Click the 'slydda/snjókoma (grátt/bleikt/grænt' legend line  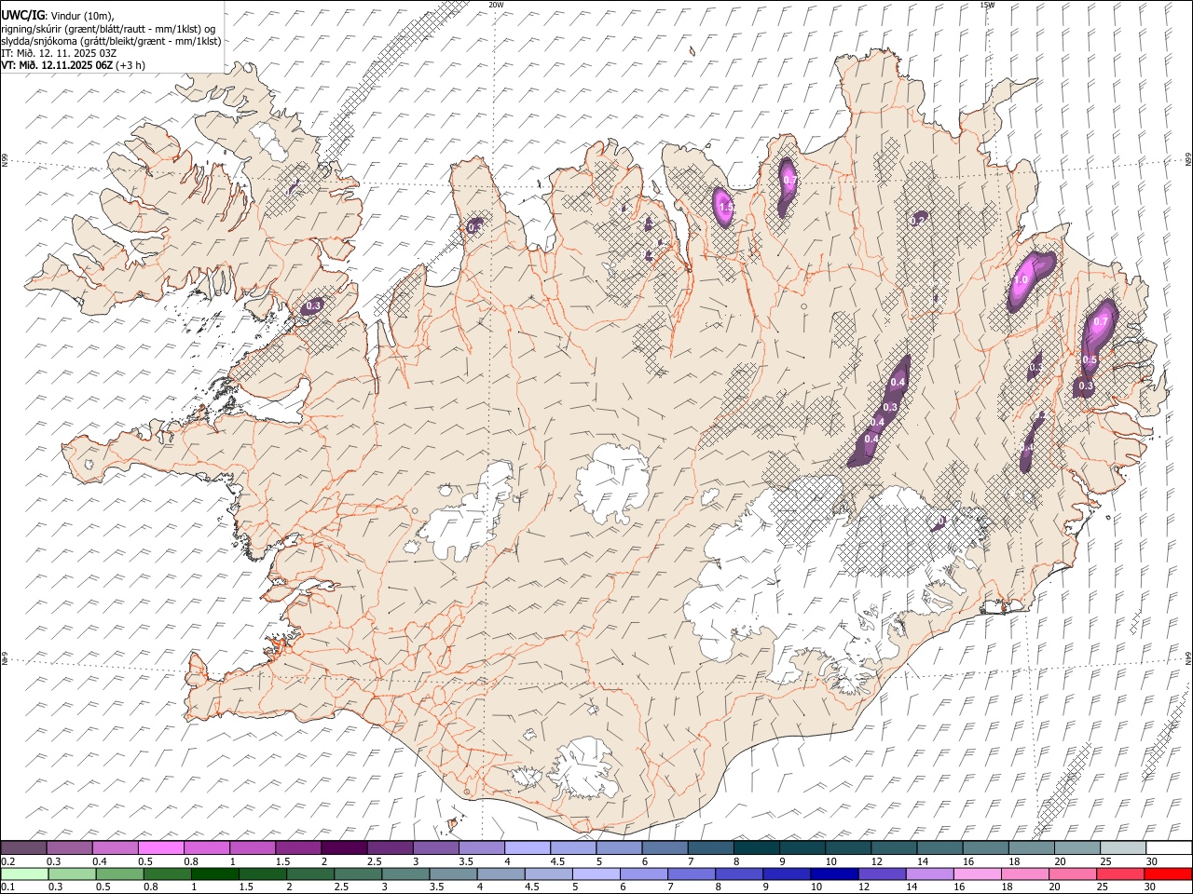coord(111,41)
